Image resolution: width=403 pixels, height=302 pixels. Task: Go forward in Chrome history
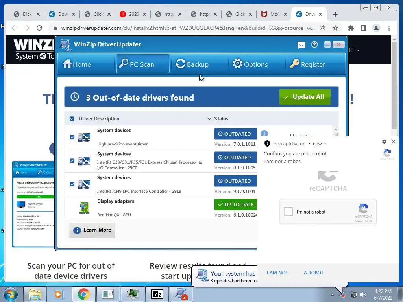[27, 28]
